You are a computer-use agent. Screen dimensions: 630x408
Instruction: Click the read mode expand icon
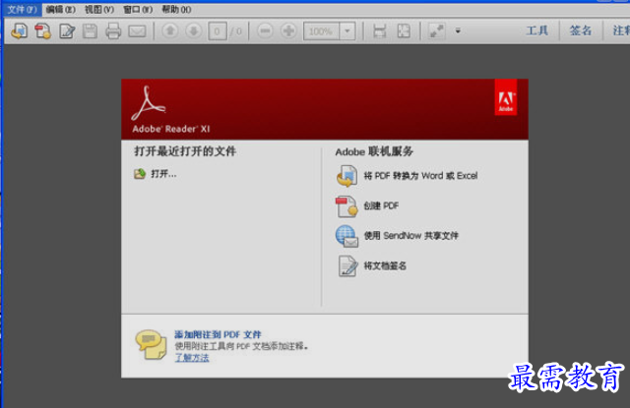click(436, 30)
